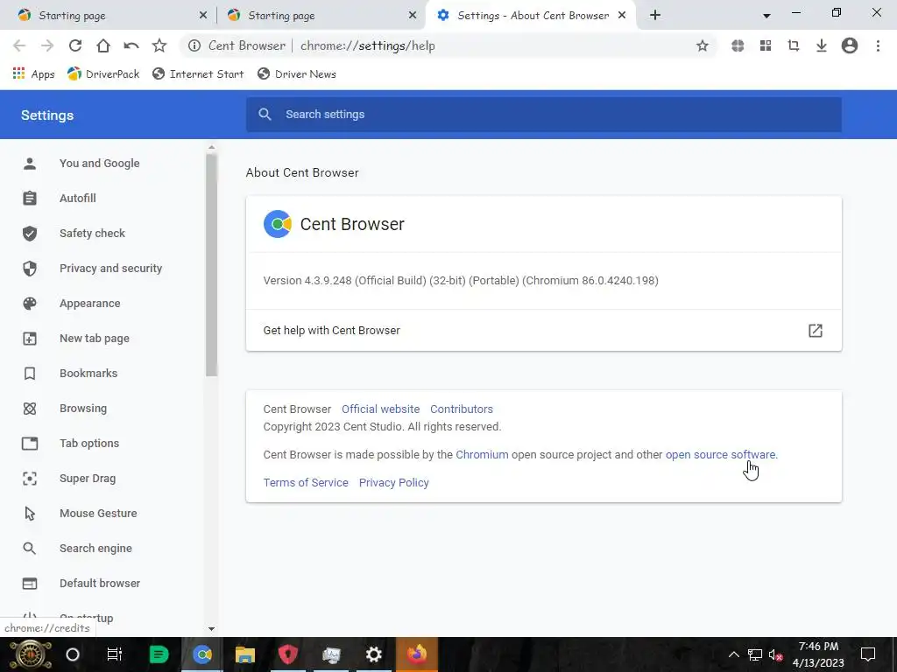Open the Settings gear on taskbar
This screenshot has width=897, height=672.
tap(373, 654)
